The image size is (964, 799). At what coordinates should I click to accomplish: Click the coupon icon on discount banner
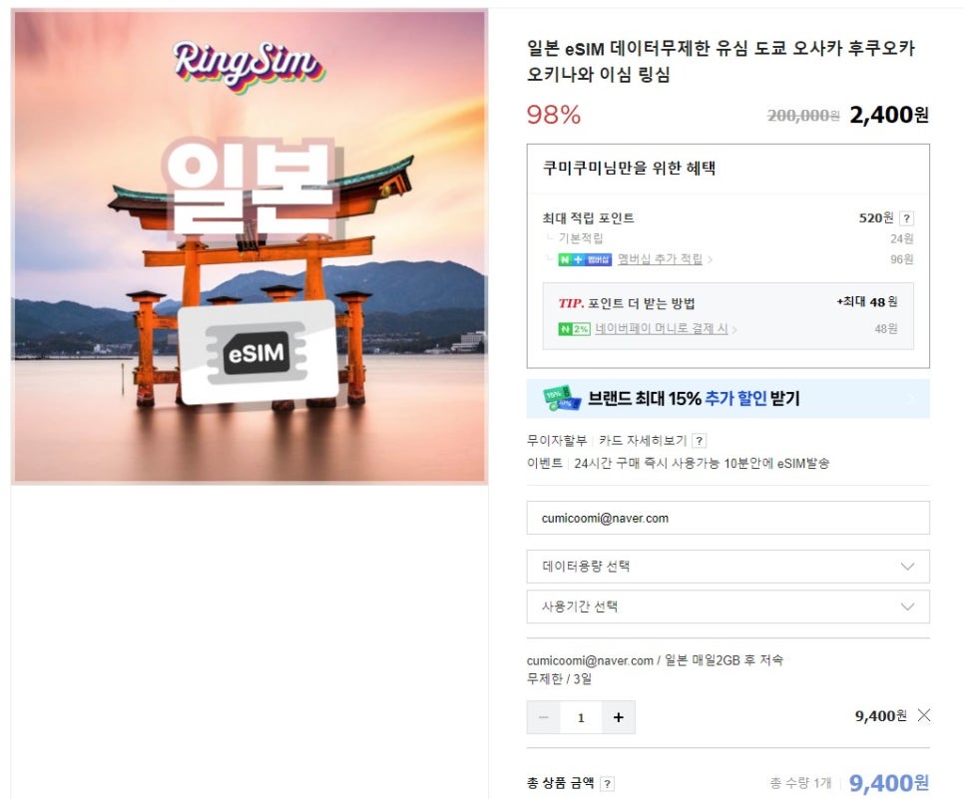coord(562,399)
